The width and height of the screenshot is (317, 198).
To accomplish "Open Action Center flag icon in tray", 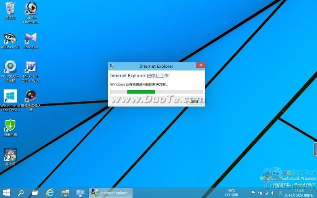I will click(x=253, y=193).
